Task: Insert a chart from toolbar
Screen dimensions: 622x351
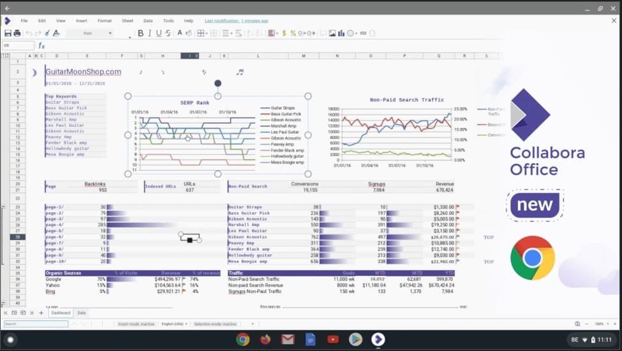Action: (x=341, y=33)
